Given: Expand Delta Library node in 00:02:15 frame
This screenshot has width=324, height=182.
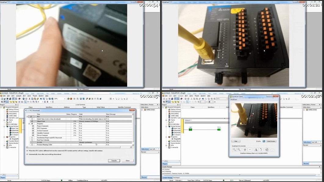Looking at the screenshot, I should click(142, 110).
